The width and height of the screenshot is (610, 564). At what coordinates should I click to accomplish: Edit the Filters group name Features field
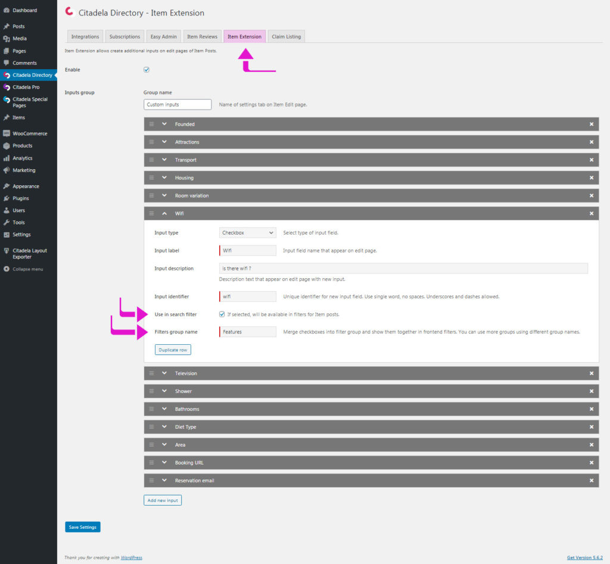[247, 332]
